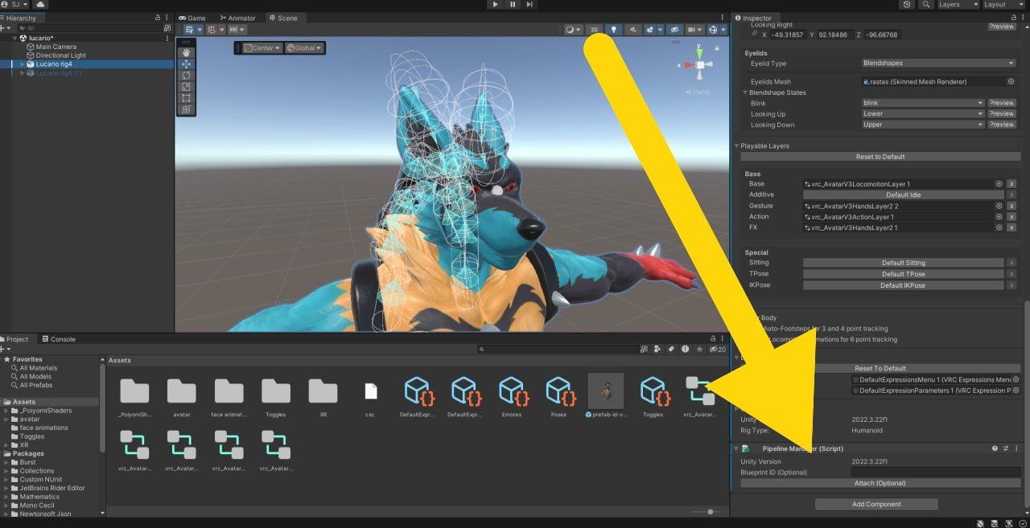Enable 2D mode in the Scene view

click(x=594, y=29)
